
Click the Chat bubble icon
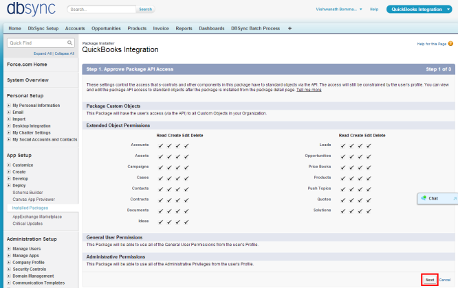(x=424, y=198)
